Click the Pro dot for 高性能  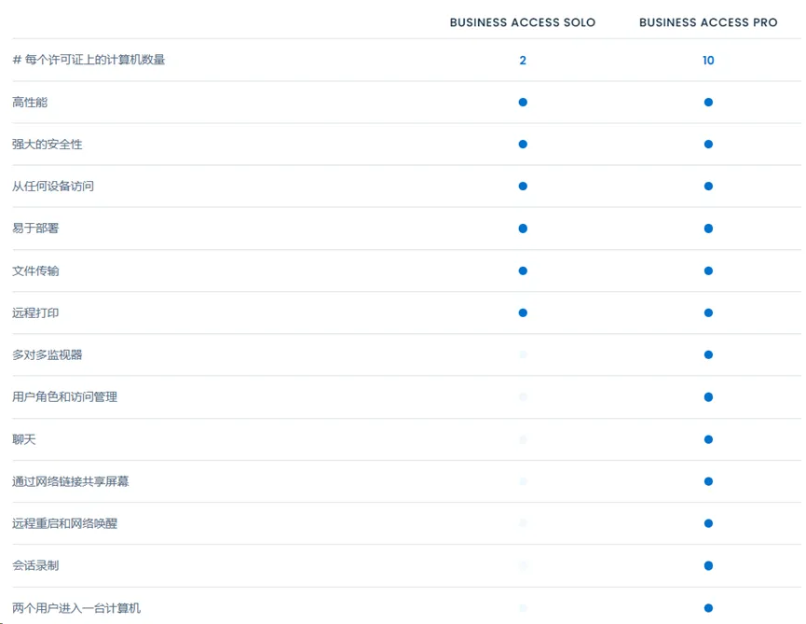click(708, 103)
